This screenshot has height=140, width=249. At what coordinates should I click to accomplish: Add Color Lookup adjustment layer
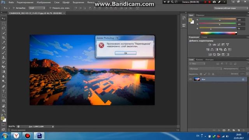point(230,49)
